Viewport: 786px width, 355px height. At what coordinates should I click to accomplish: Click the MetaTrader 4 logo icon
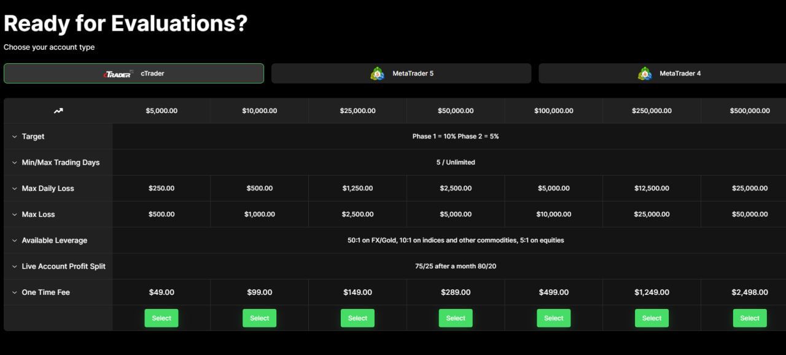pos(645,74)
